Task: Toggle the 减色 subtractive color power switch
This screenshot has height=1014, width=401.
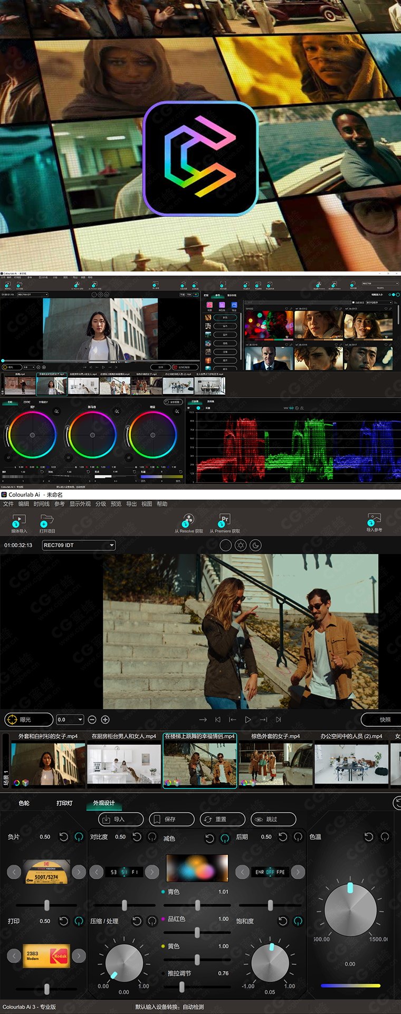Action: pyautogui.click(x=225, y=838)
